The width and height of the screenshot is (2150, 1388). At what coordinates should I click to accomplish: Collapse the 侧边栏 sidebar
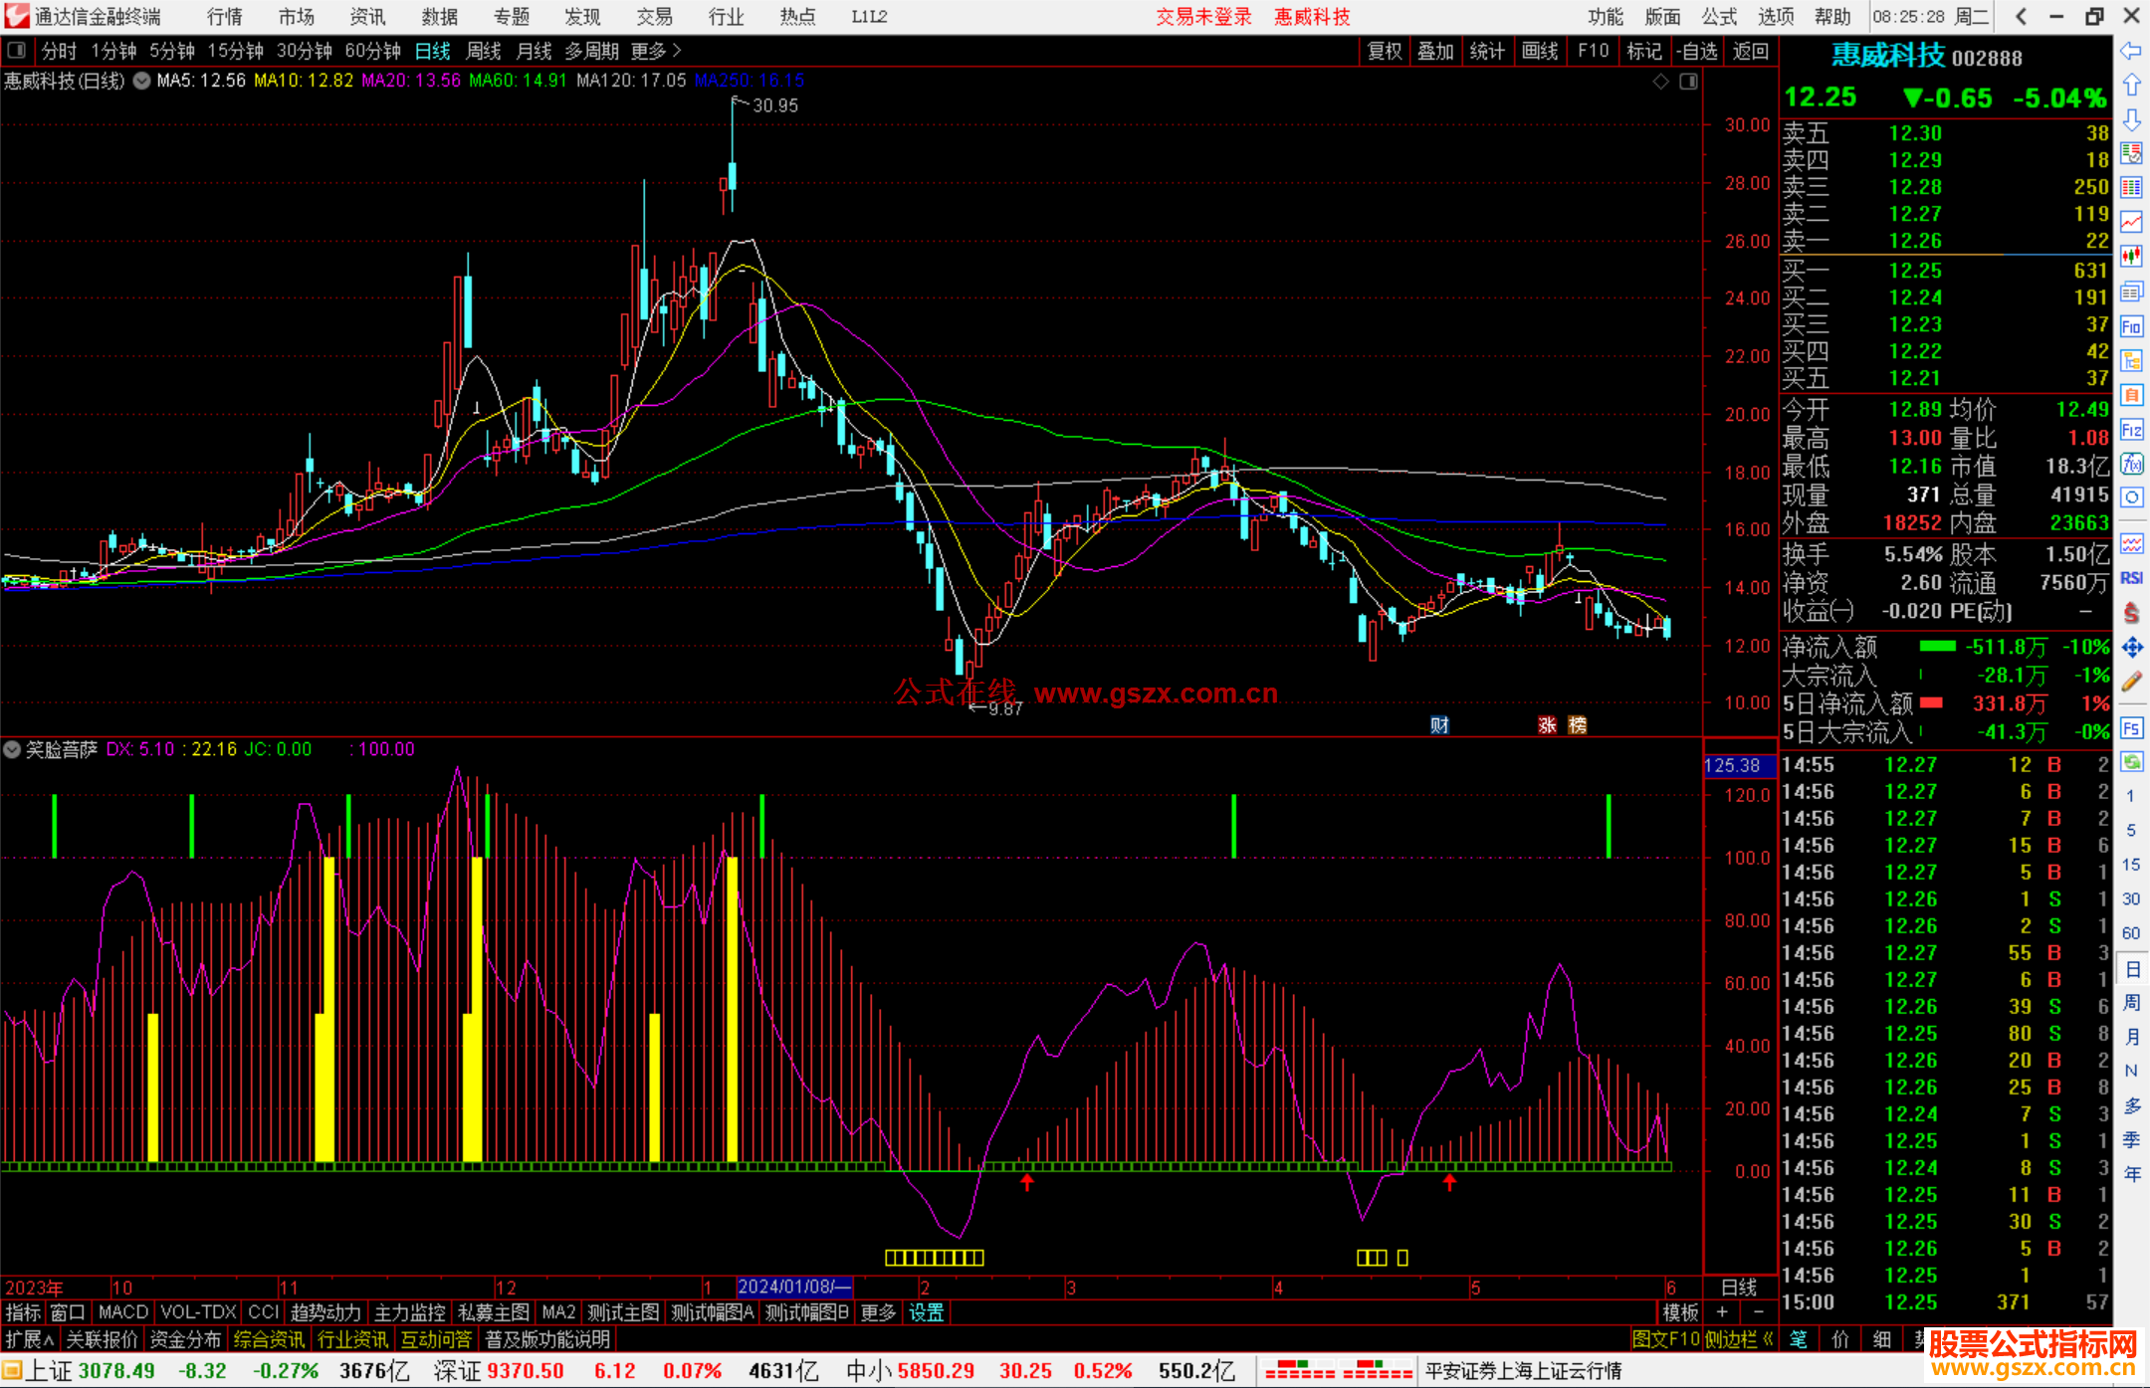(x=1739, y=1339)
